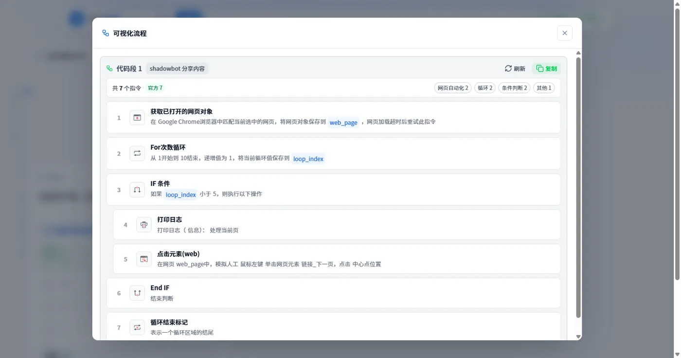Select the 条件判断 2 category tag
This screenshot has height=358, width=681.
[x=514, y=88]
